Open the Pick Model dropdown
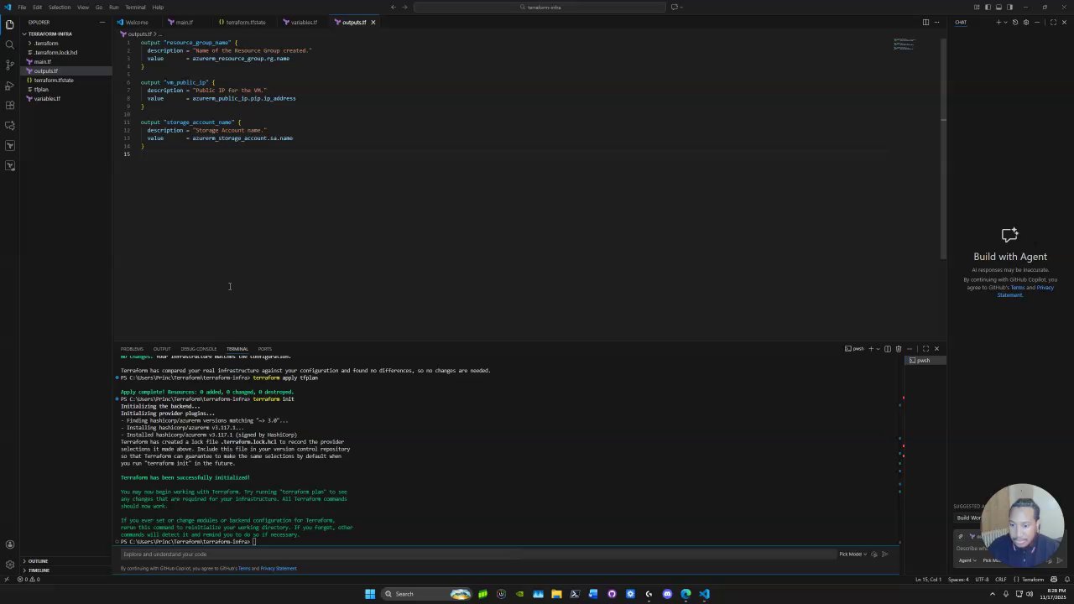The image size is (1074, 604). pos(852,555)
